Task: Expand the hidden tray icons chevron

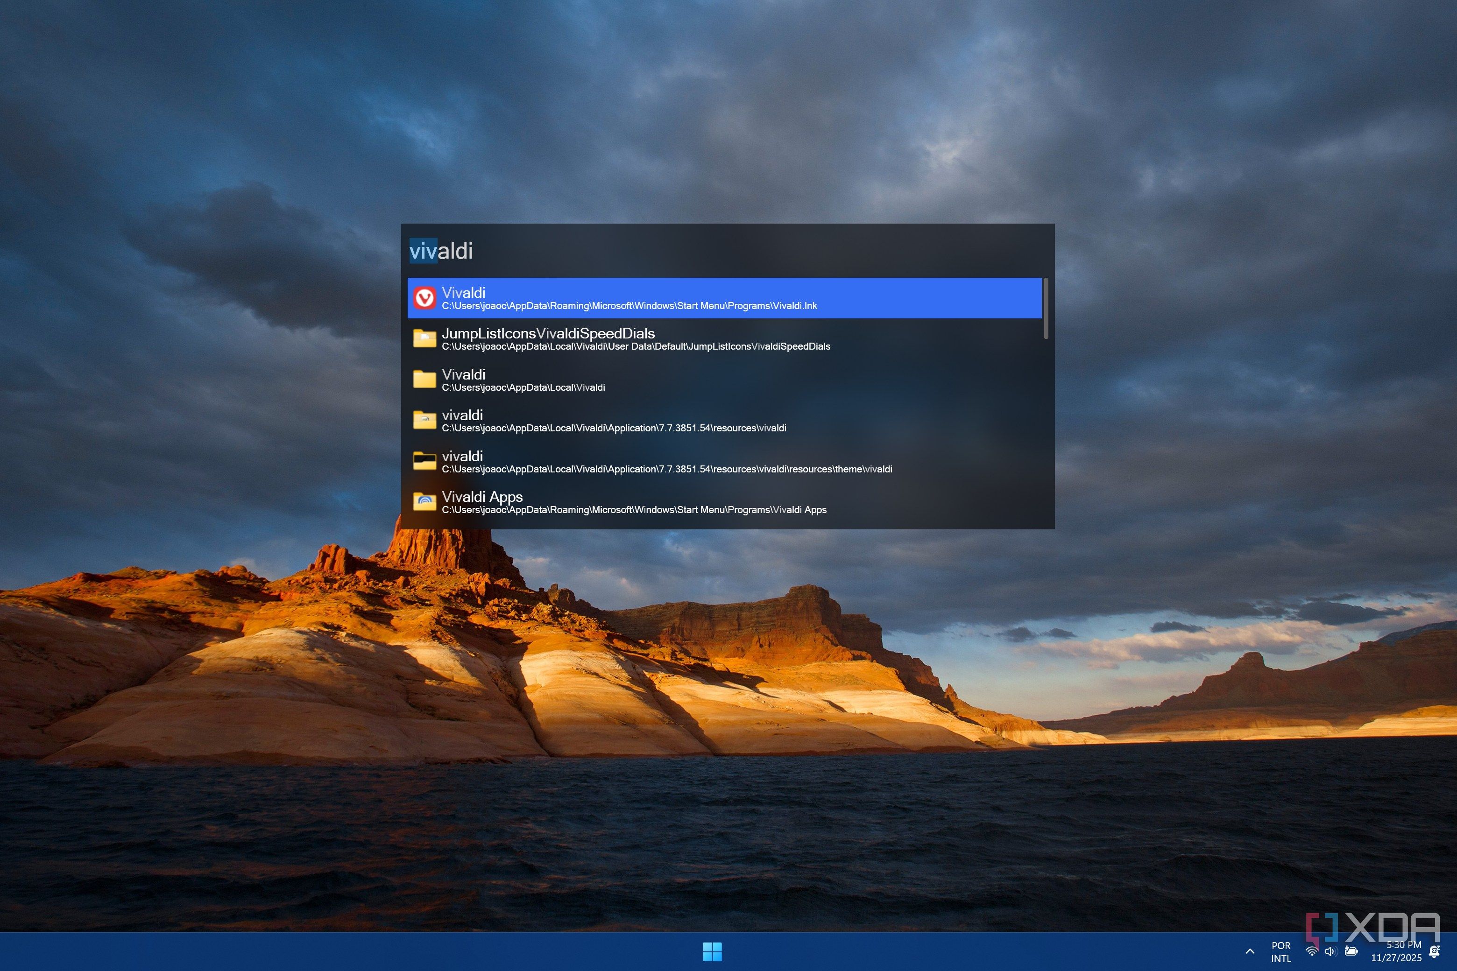Action: click(1250, 951)
